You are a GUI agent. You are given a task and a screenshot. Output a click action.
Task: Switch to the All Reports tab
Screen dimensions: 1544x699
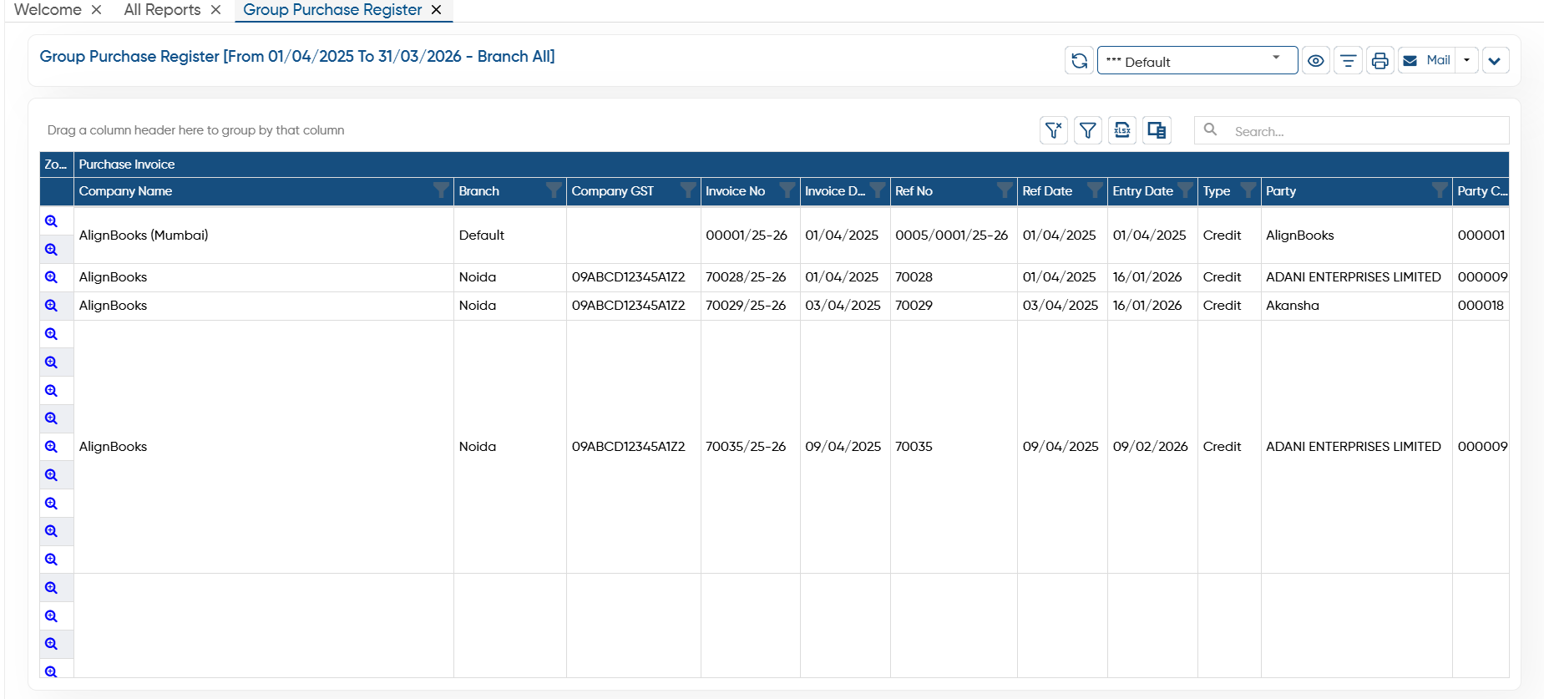[x=162, y=10]
